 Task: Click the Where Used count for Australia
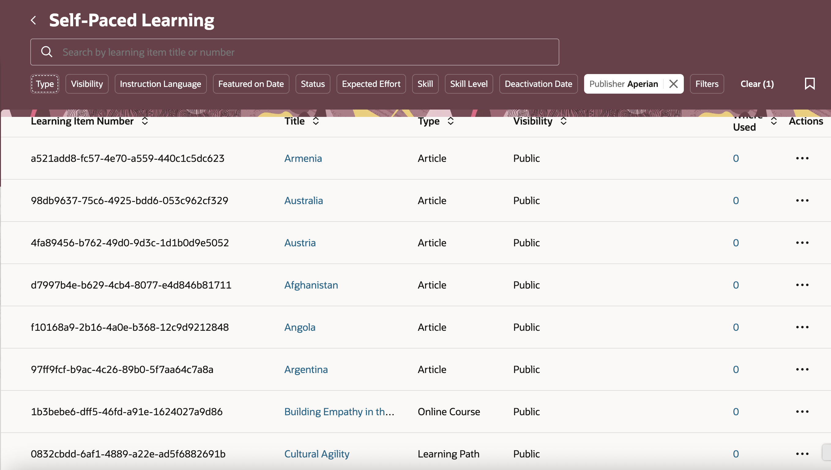click(x=736, y=200)
